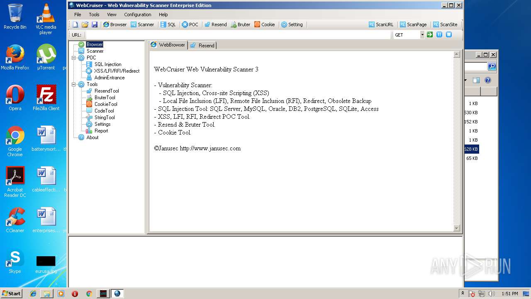Click the ScanURL button
The width and height of the screenshot is (531, 299).
(381, 25)
